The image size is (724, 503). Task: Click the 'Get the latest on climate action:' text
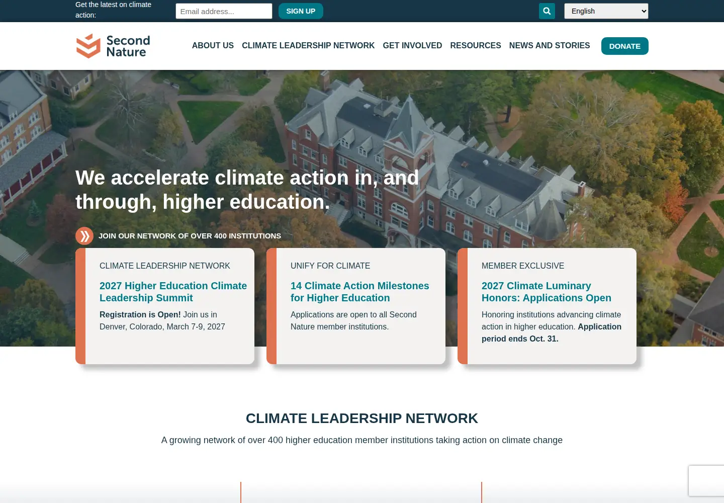click(113, 10)
